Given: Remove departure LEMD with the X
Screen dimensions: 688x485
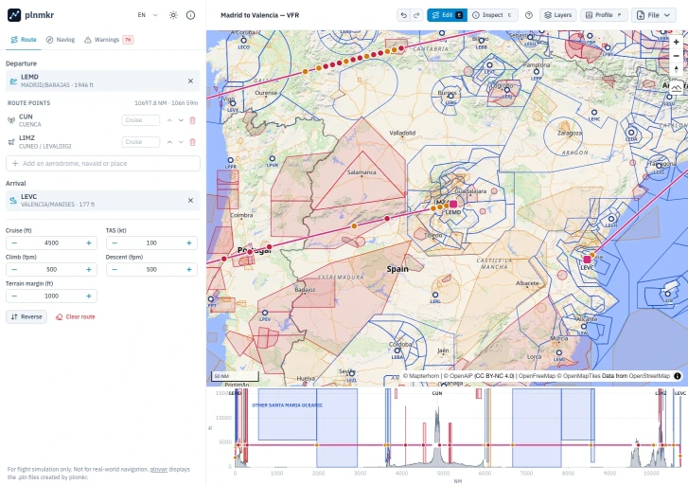Looking at the screenshot, I should tap(190, 81).
